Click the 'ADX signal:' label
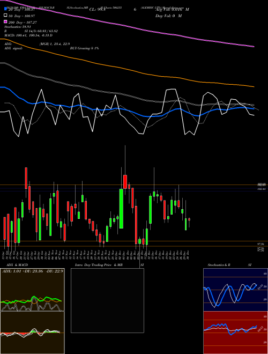Image resolution: width=268 pixels, height=354 pixels. coord(13,48)
